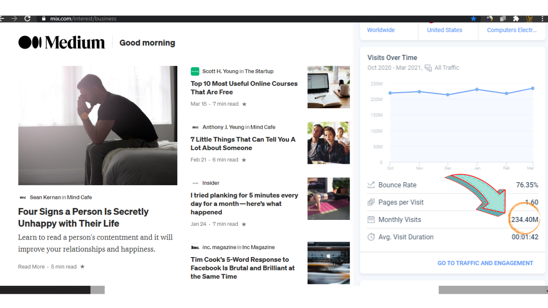Screen dimensions: 548x308
Task: Click the 76.35% bounce rate value
Action: click(527, 185)
